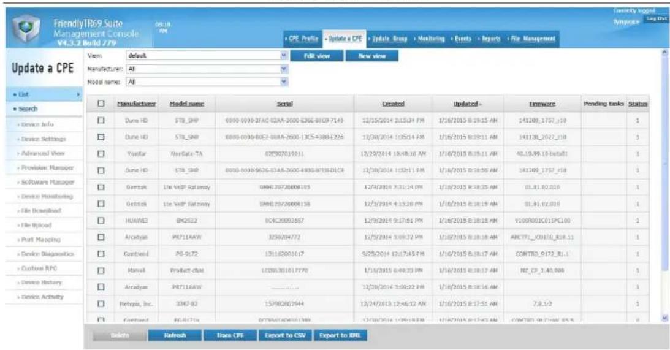Click the NeoGate-TA model cell
The height and width of the screenshot is (350, 670).
tap(187, 154)
